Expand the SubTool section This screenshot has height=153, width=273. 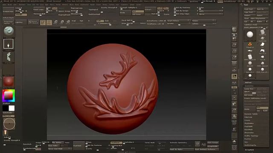248,82
